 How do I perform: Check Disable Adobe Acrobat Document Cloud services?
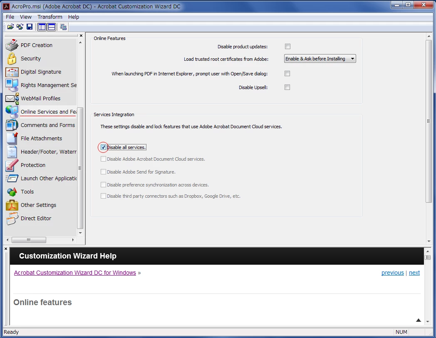(x=103, y=159)
